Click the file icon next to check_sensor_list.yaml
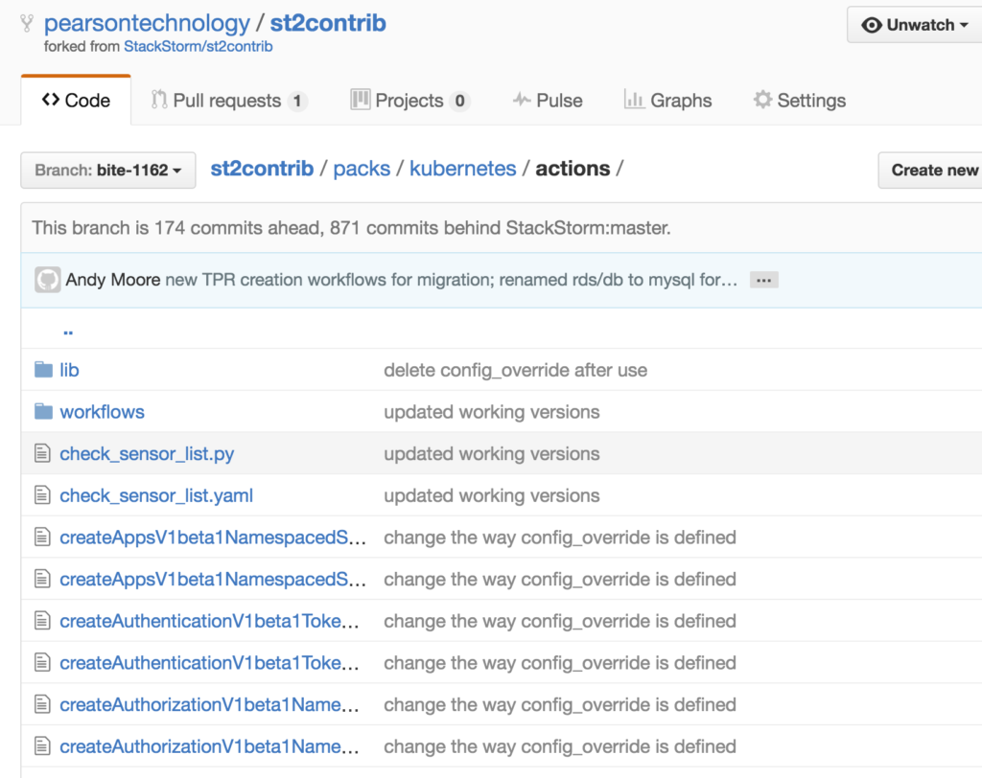Image resolution: width=982 pixels, height=778 pixels. coord(42,495)
